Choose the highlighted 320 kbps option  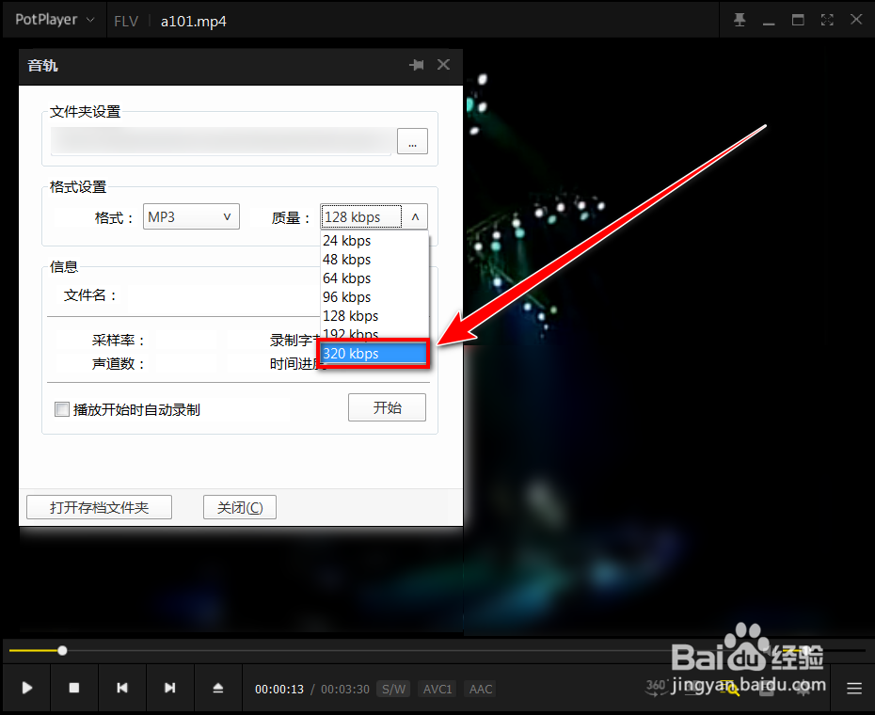click(374, 354)
